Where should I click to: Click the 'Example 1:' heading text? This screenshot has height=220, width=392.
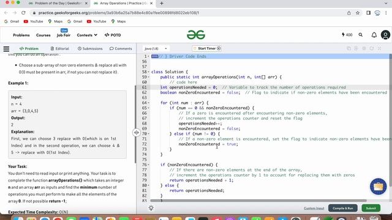coord(18,83)
